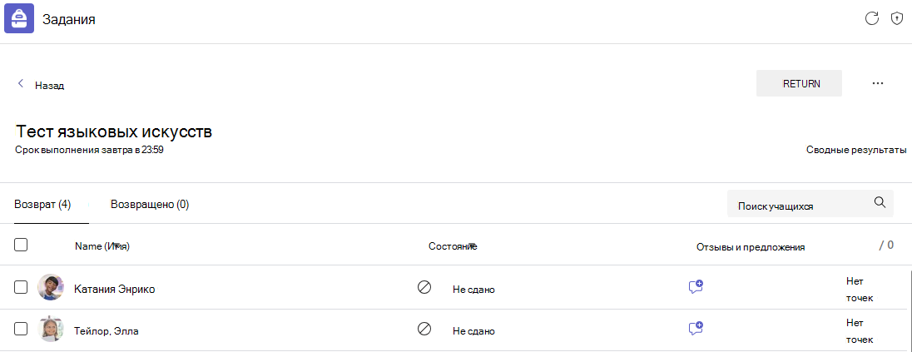Add feedback for Тейлор, Элла
912x352 pixels.
696,328
